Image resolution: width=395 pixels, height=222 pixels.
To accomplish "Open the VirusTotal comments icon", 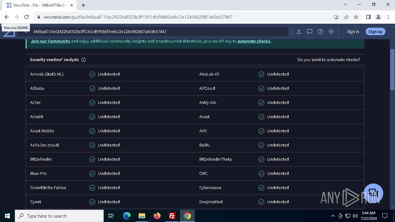I will (x=310, y=31).
